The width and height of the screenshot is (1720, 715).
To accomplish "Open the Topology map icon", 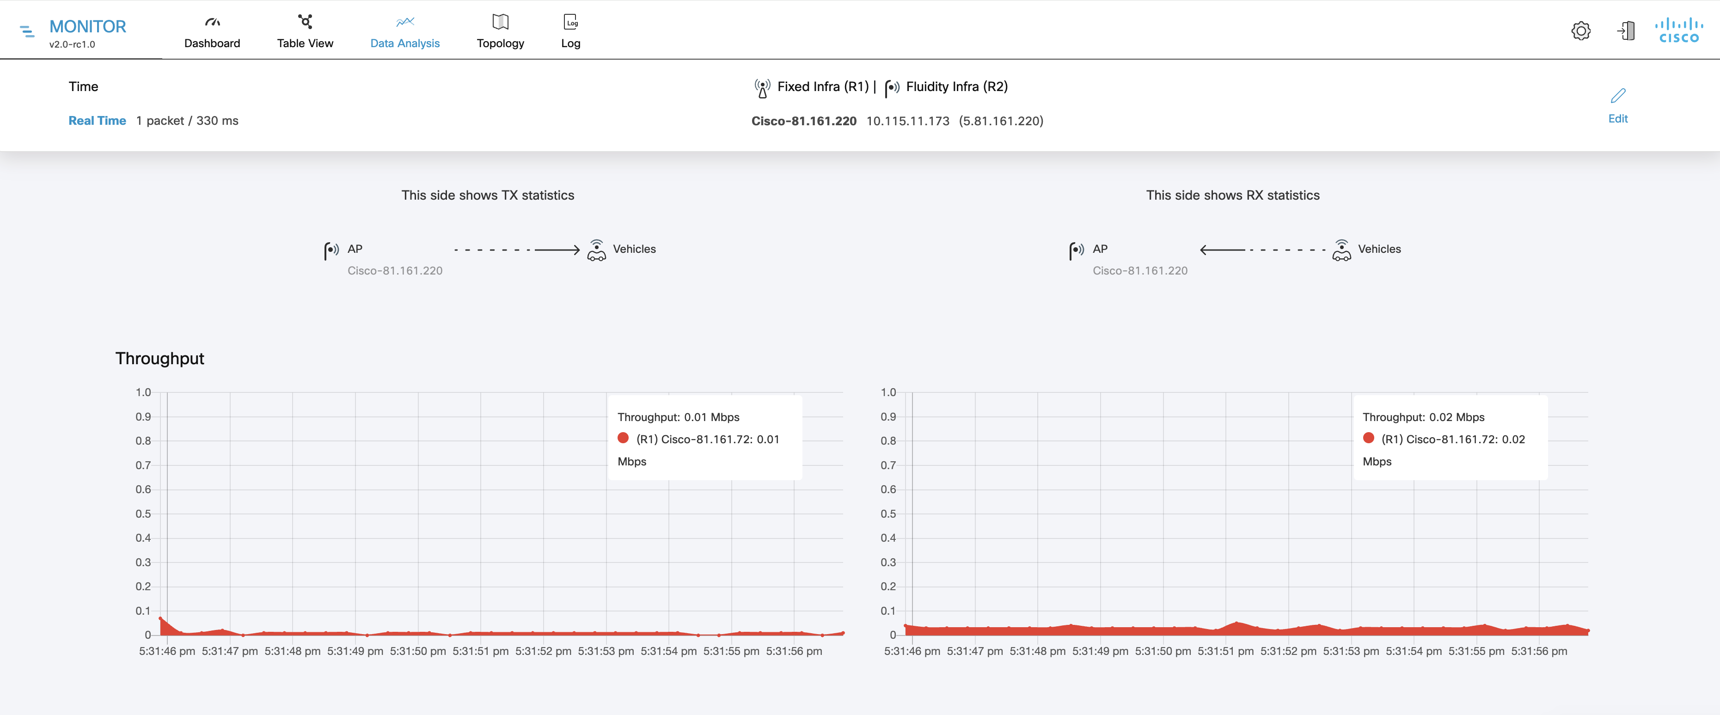I will (500, 22).
